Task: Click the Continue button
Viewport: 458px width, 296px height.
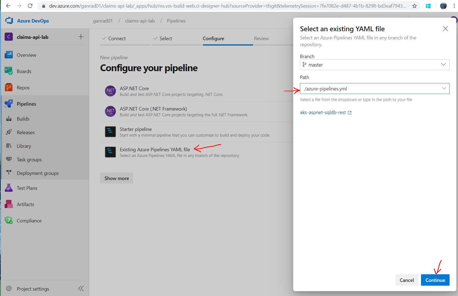Action: click(435, 280)
